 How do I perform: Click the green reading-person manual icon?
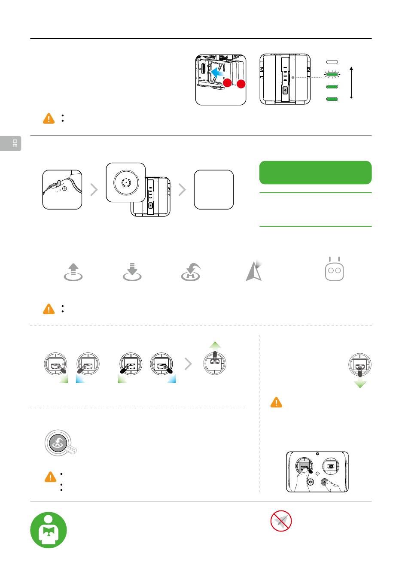(x=49, y=530)
